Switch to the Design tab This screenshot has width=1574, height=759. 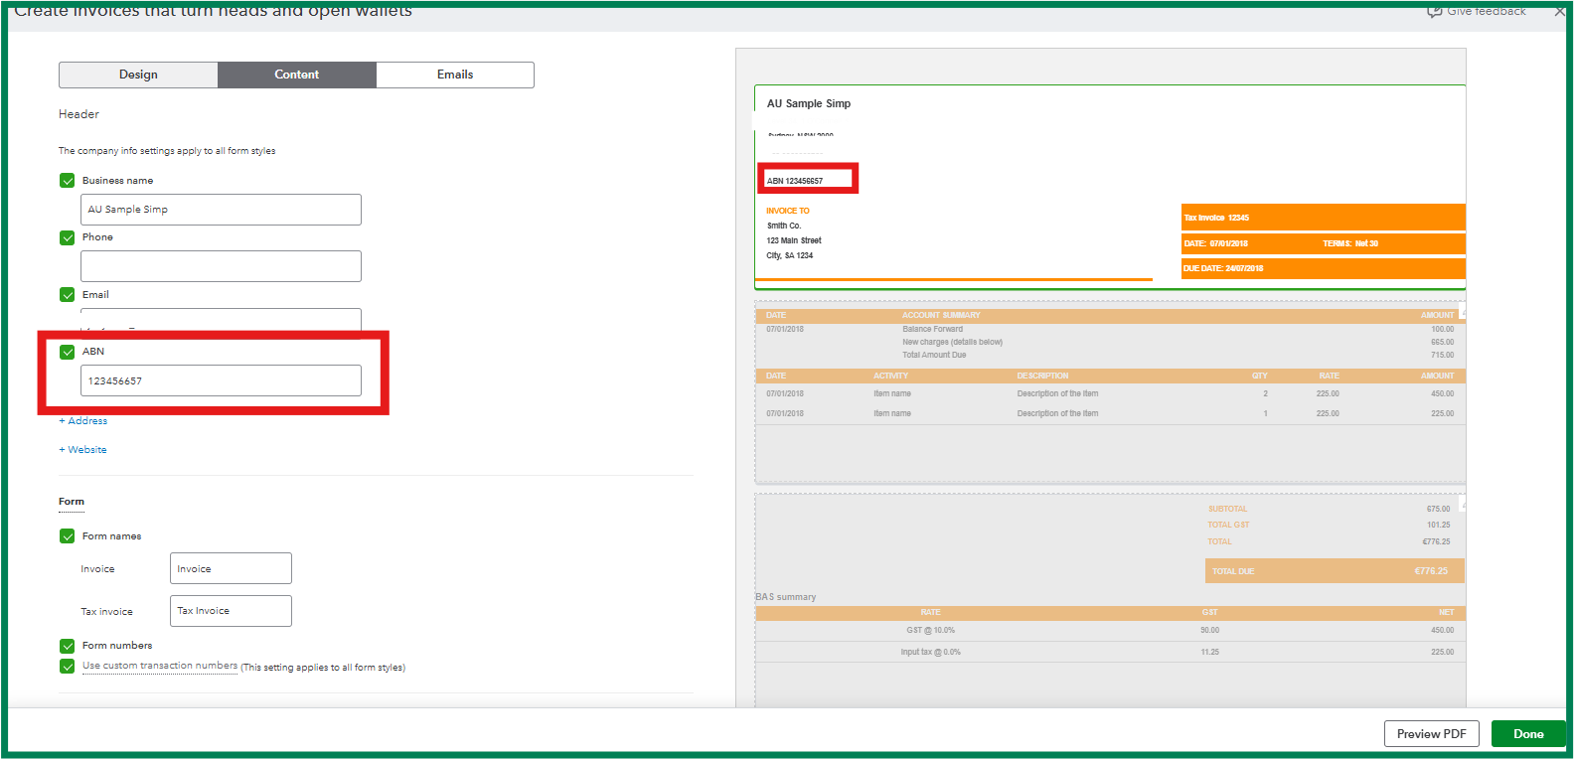(x=138, y=75)
